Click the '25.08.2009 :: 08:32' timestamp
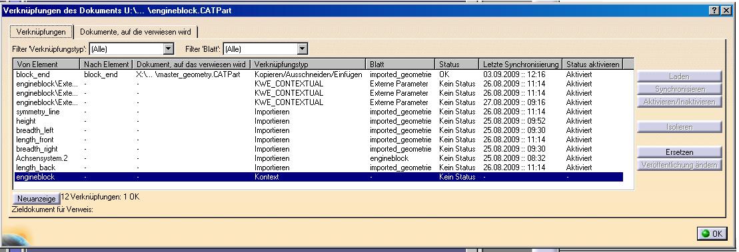739x252 pixels. 514,158
